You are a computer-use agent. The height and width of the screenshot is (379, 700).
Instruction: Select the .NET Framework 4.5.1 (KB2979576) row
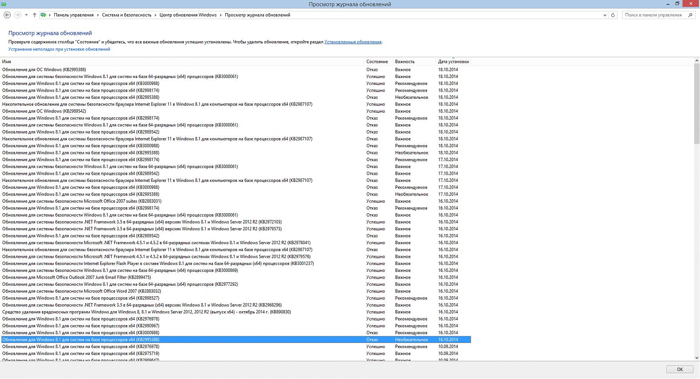236,256
